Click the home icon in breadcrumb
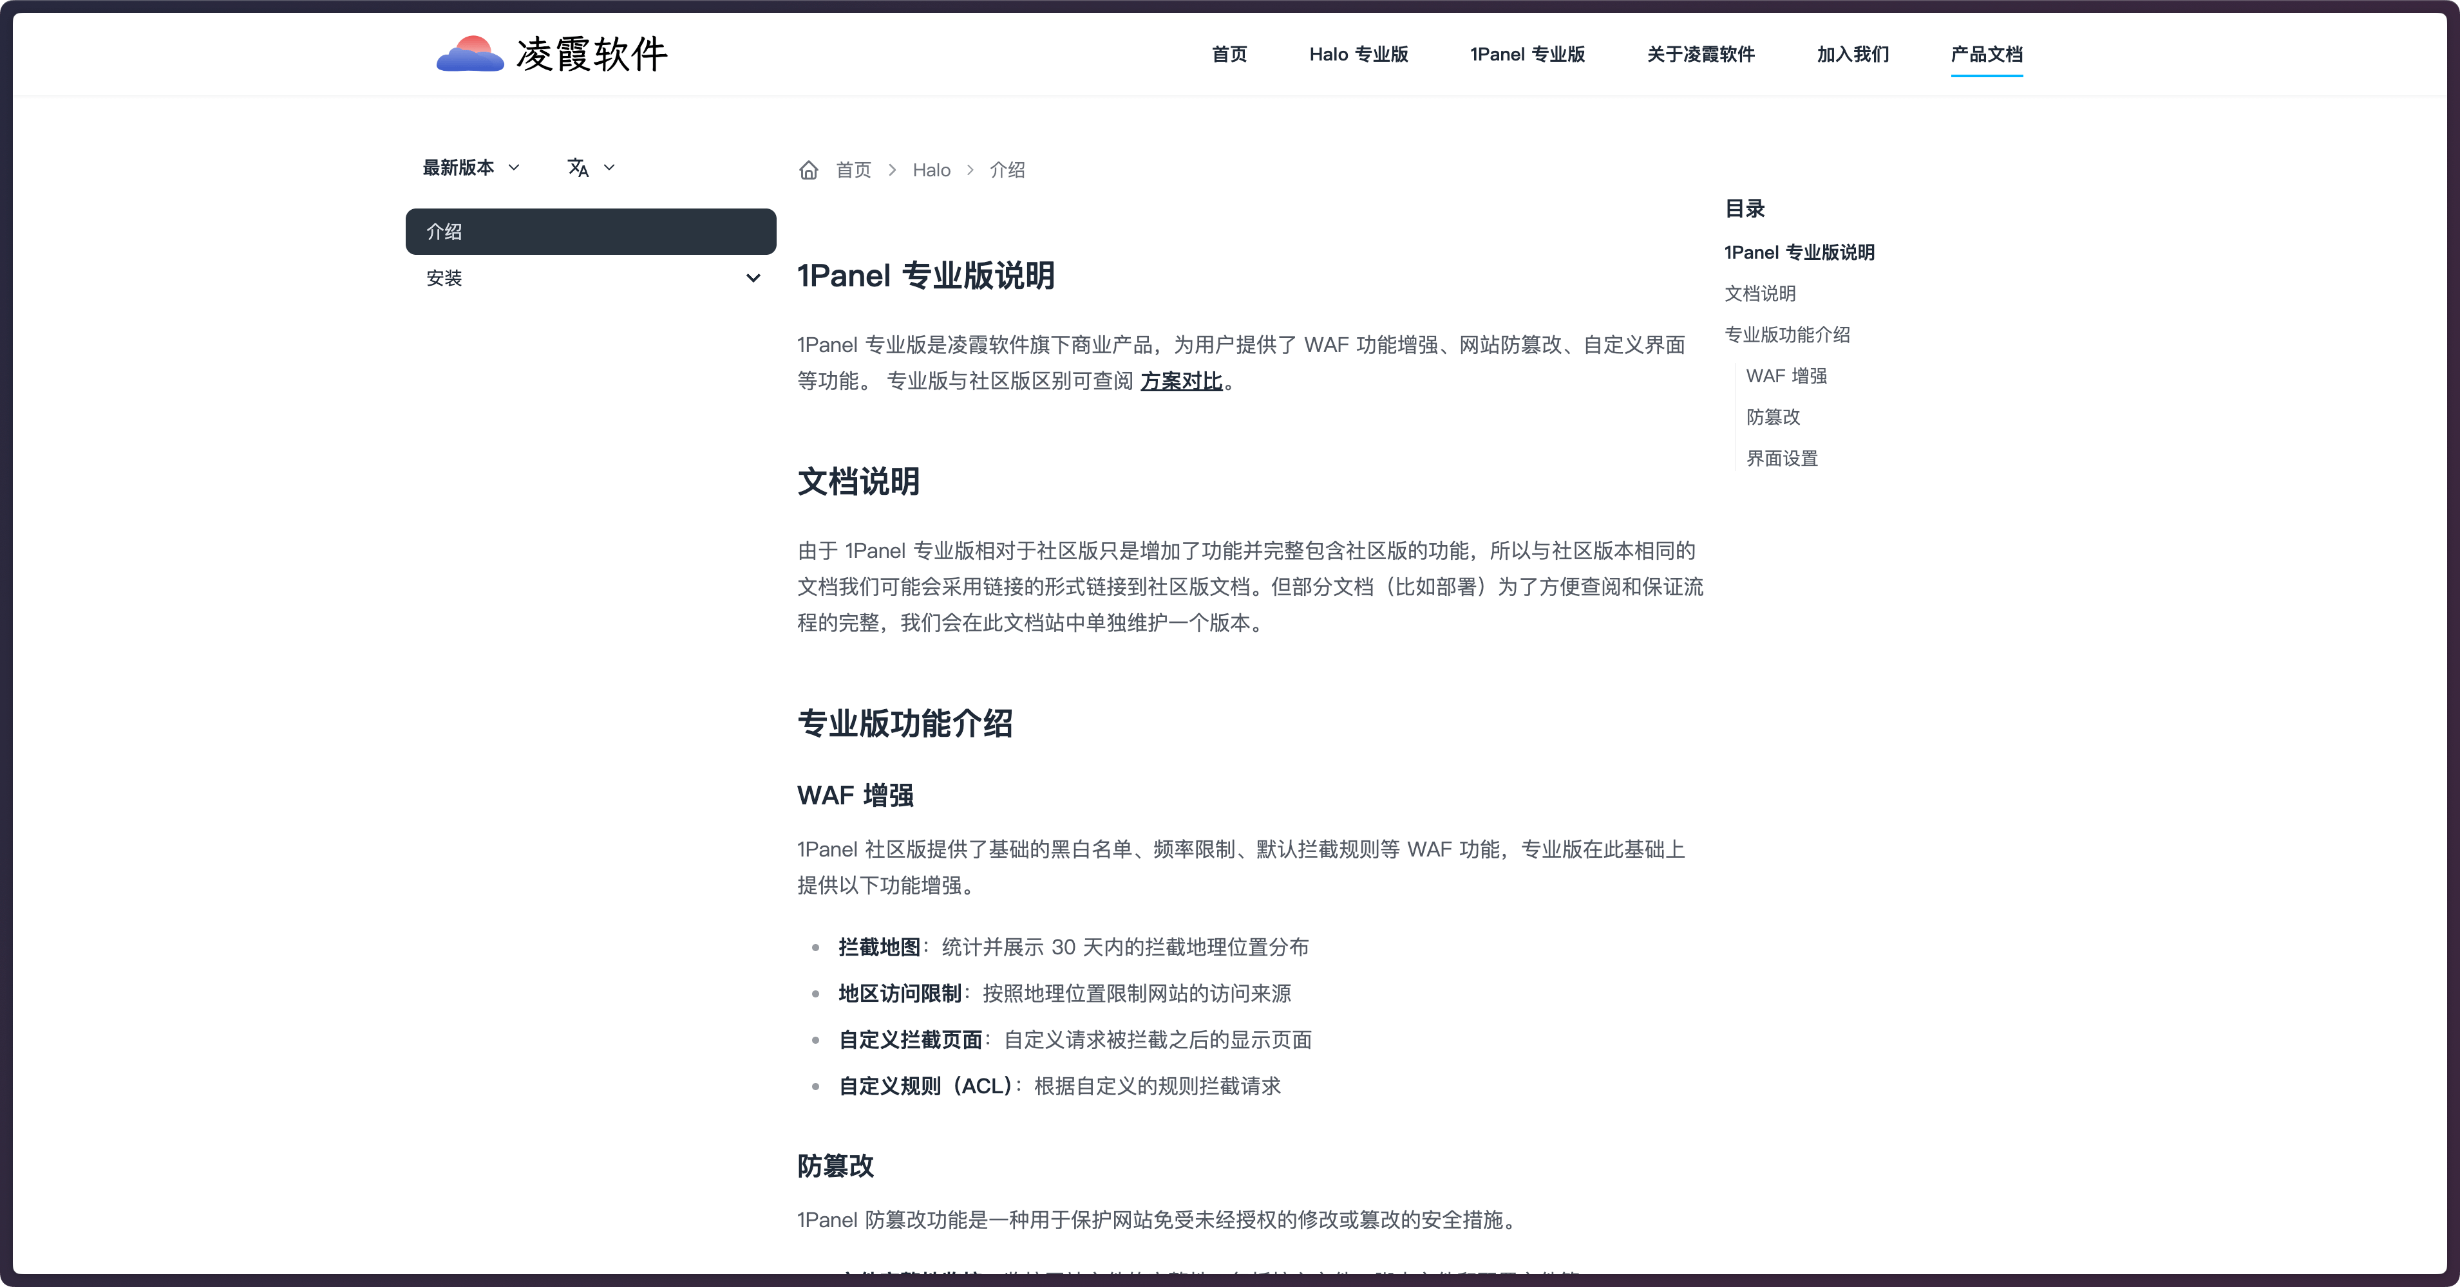This screenshot has width=2460, height=1287. point(808,170)
